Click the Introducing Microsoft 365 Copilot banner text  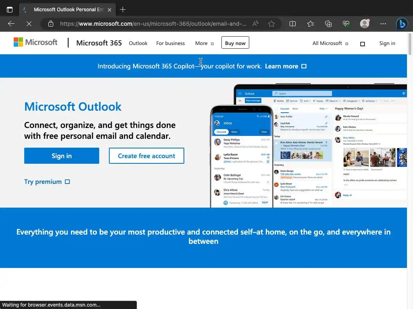pyautogui.click(x=179, y=66)
